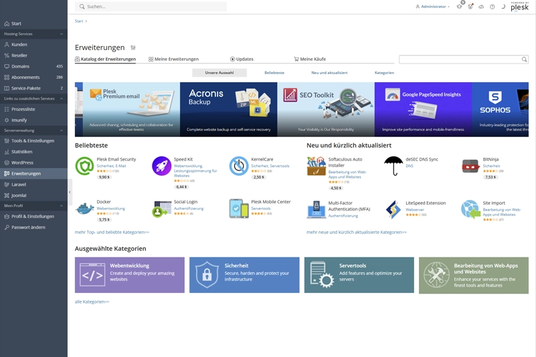The image size is (536, 357).
Task: Click the Webserver category link under LiteSpeed
Action: [415, 210]
